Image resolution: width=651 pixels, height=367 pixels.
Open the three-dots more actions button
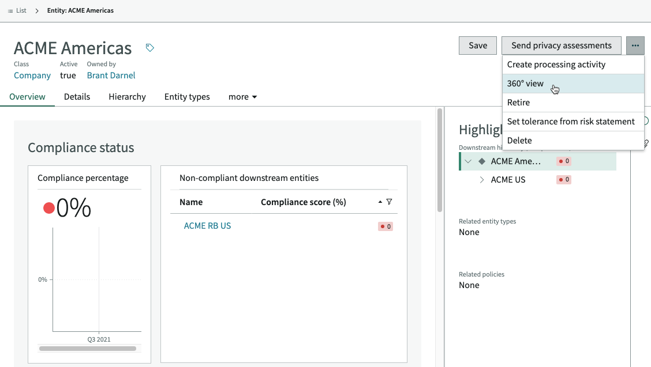(x=635, y=46)
